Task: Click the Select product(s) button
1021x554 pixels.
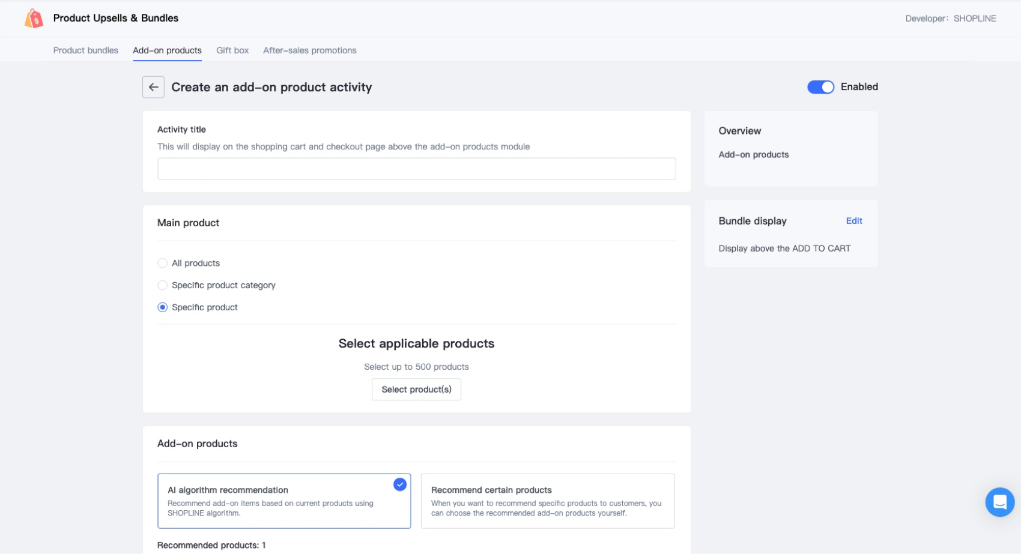Action: pyautogui.click(x=416, y=390)
